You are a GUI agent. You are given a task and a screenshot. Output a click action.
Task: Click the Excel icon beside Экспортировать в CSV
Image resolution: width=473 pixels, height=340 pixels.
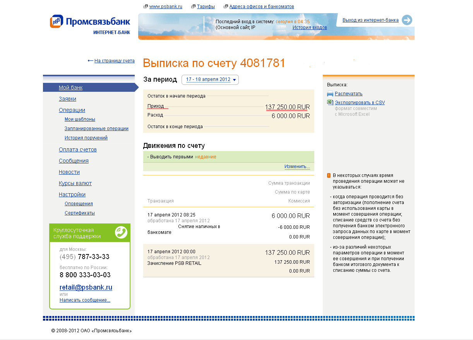coord(330,103)
